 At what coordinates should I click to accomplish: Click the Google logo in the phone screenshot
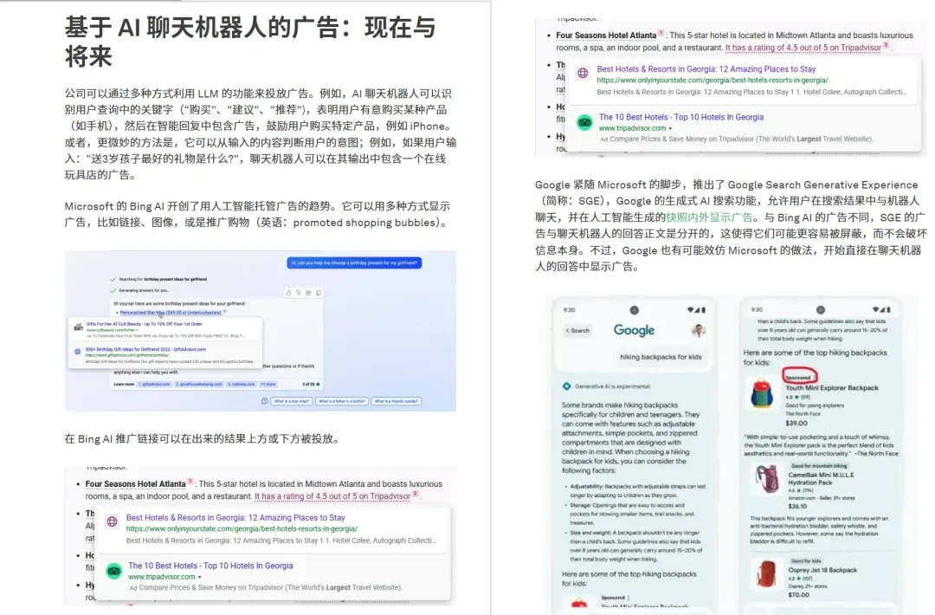634,330
